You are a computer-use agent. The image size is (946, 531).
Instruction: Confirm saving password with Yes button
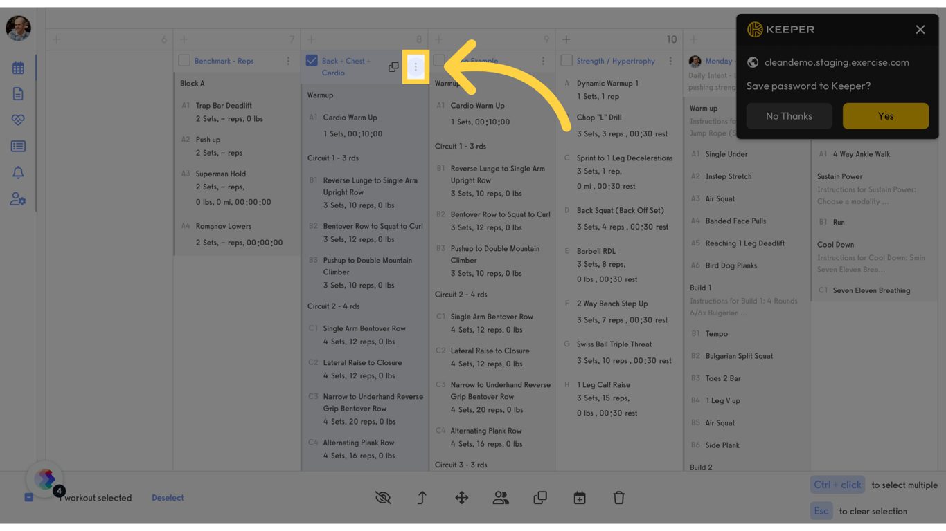pyautogui.click(x=885, y=116)
